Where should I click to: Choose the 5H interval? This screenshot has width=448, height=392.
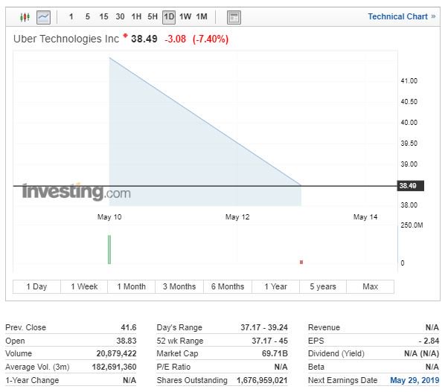pyautogui.click(x=153, y=16)
